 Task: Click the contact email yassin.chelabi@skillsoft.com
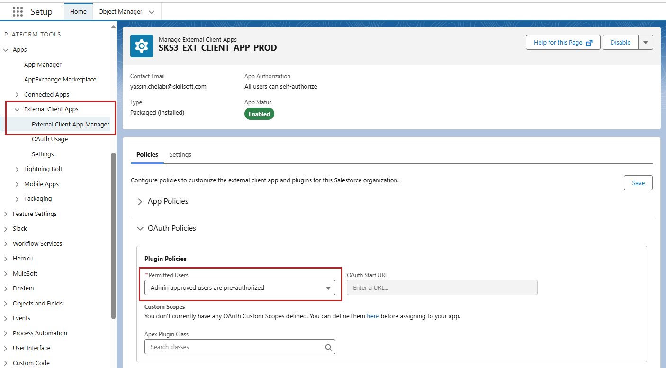click(168, 87)
